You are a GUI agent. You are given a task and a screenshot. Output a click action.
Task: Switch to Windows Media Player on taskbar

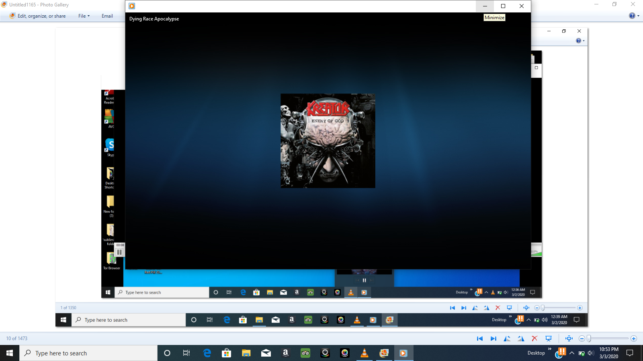coord(403,353)
